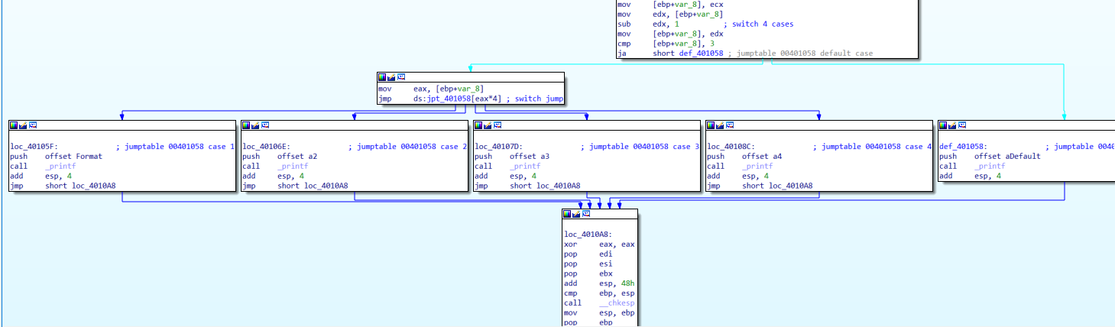Image resolution: width=1115 pixels, height=327 pixels.
Task: Click the loc_40105F: label
Action: (35, 147)
